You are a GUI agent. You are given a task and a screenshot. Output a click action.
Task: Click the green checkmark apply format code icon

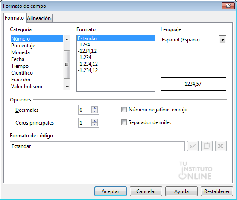(x=193, y=146)
